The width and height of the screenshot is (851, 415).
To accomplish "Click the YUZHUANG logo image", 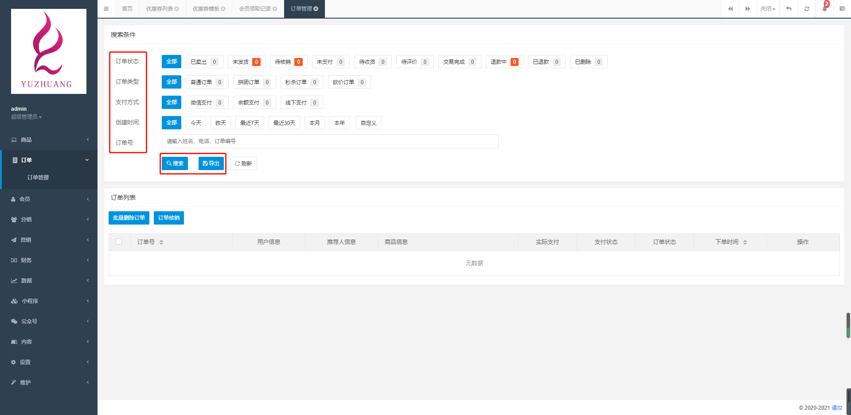I will pyautogui.click(x=49, y=51).
